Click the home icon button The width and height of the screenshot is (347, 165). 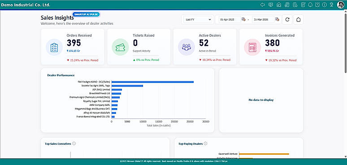(298, 19)
